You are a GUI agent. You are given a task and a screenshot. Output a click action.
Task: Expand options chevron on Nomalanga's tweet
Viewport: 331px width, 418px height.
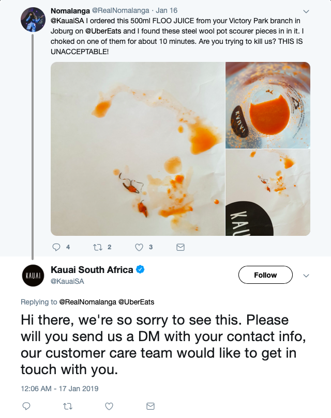(x=306, y=11)
